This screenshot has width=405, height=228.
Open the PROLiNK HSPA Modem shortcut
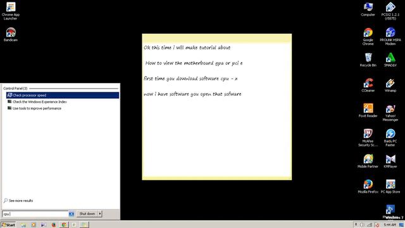[x=390, y=37]
